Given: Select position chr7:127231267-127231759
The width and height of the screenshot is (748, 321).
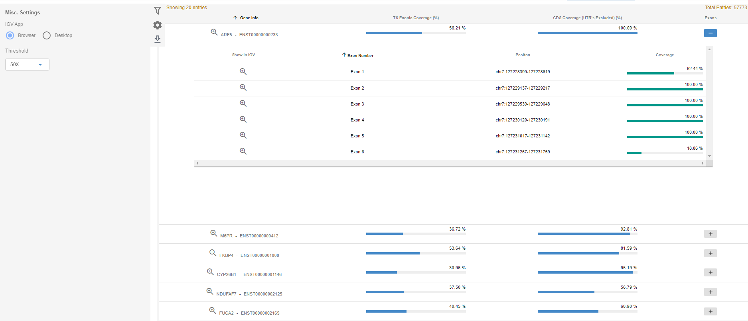Looking at the screenshot, I should [523, 152].
